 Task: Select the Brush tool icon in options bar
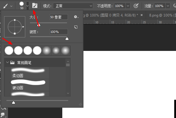coord(5,6)
